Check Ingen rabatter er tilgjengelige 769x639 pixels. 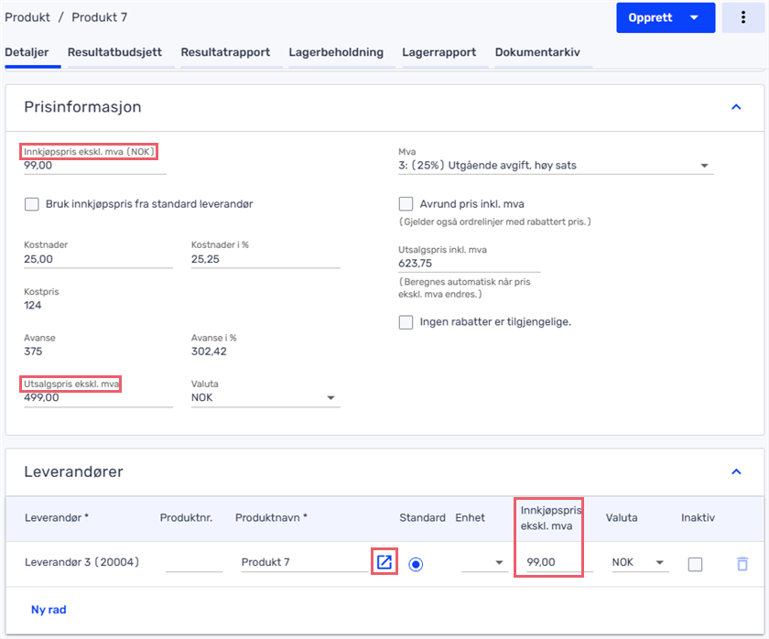(406, 322)
